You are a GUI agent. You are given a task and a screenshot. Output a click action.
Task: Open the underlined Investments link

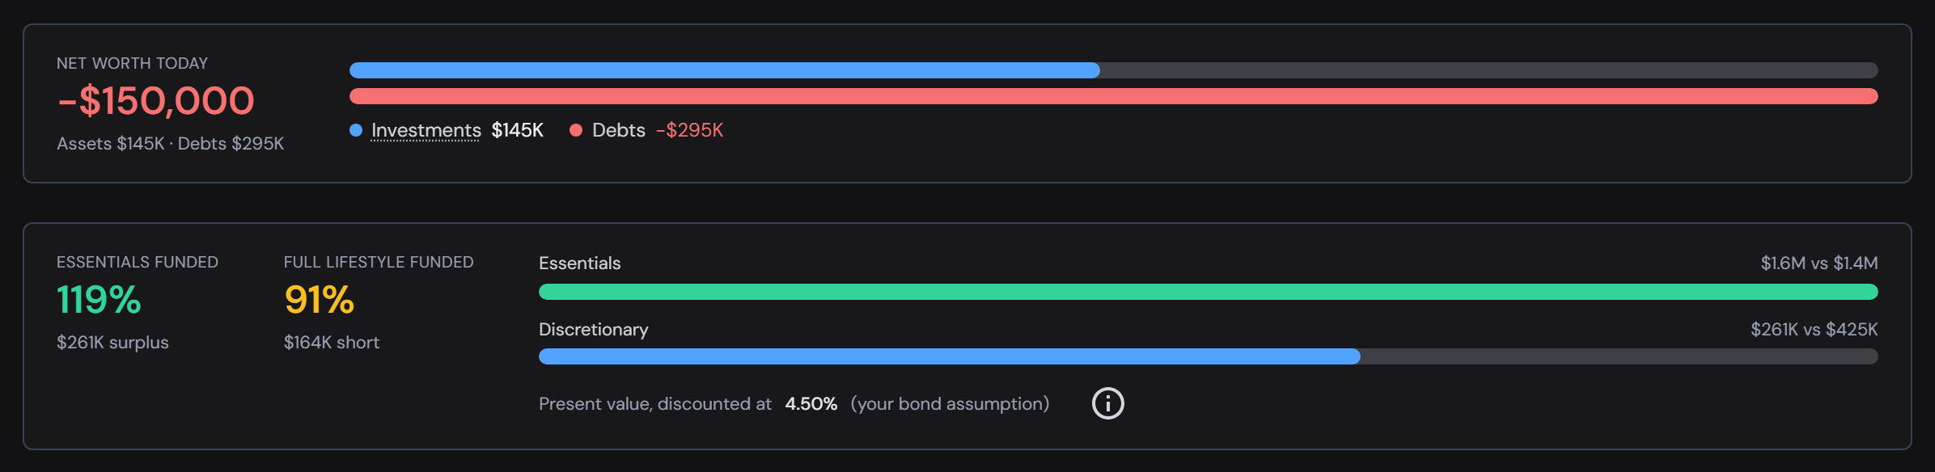coord(426,130)
